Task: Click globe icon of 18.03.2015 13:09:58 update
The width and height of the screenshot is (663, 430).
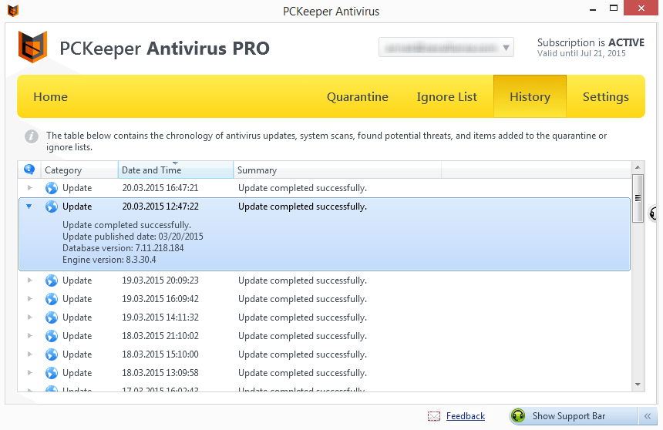Action: click(52, 373)
